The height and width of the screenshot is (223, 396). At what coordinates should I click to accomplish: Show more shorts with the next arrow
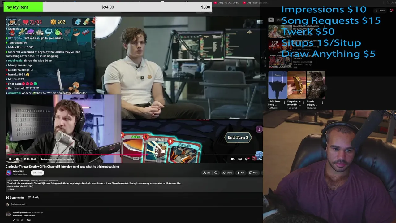[x=325, y=88]
